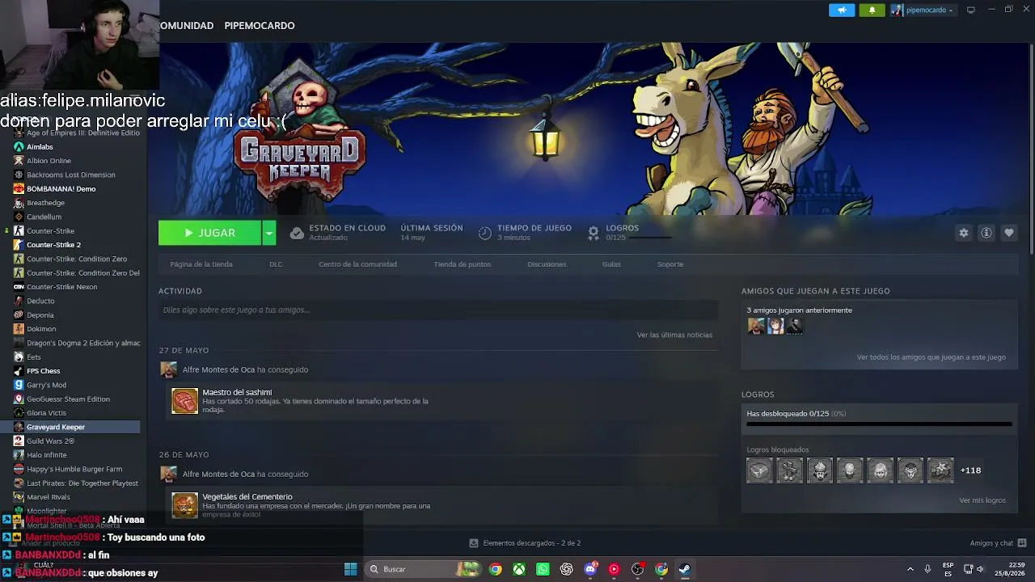The width and height of the screenshot is (1035, 582).
Task: Click the green JUGAR button
Action: (x=209, y=233)
